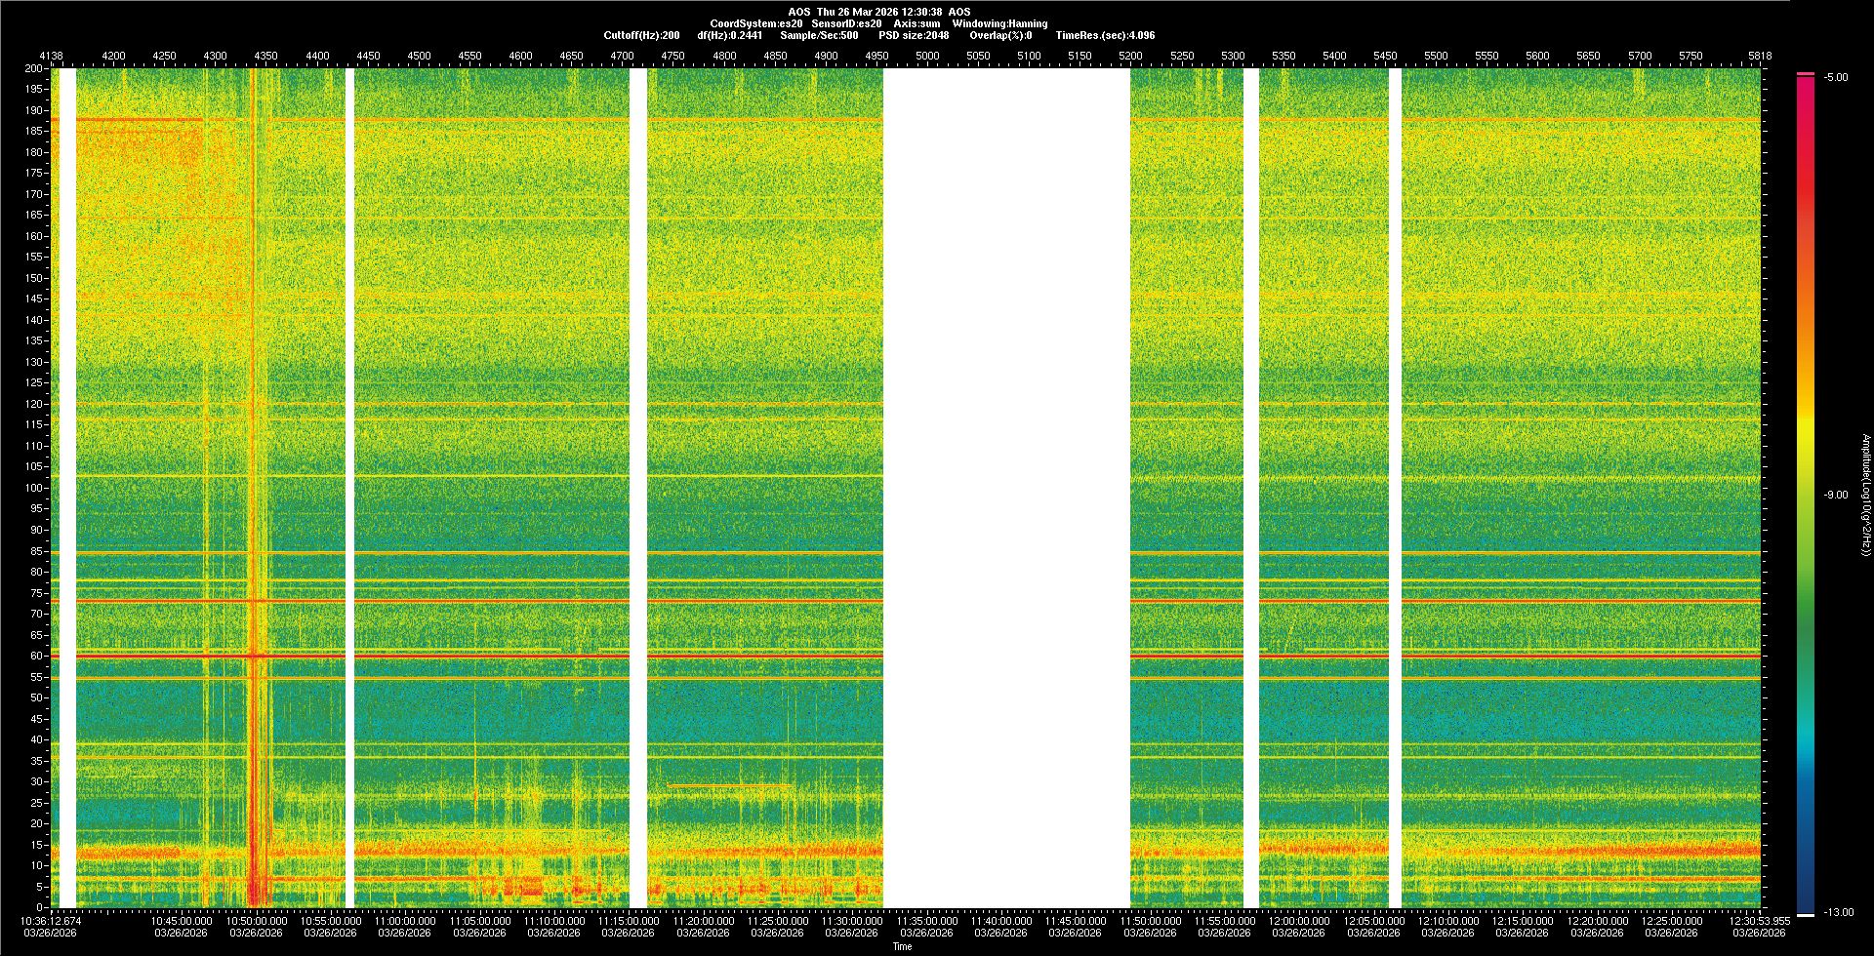Click the Time axis title at bottom
1874x956 pixels.
point(902,946)
